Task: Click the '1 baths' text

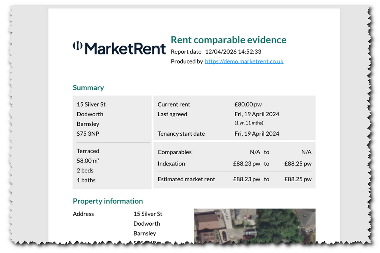Action: [86, 180]
